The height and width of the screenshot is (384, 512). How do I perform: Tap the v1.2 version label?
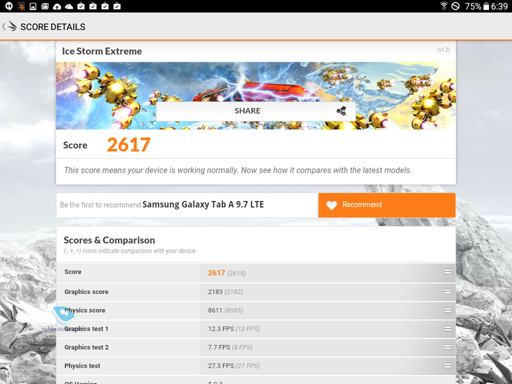pos(443,50)
